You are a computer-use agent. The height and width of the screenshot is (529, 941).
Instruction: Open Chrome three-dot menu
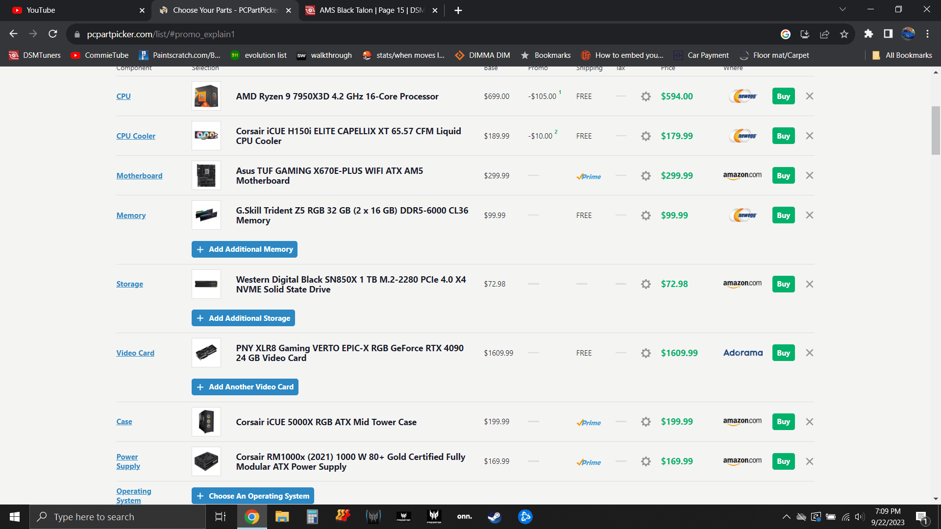(927, 34)
